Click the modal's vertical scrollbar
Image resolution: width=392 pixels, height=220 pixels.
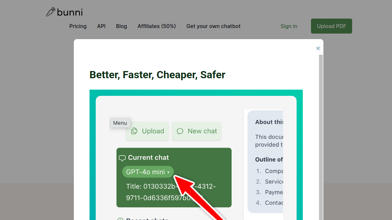[321, 137]
